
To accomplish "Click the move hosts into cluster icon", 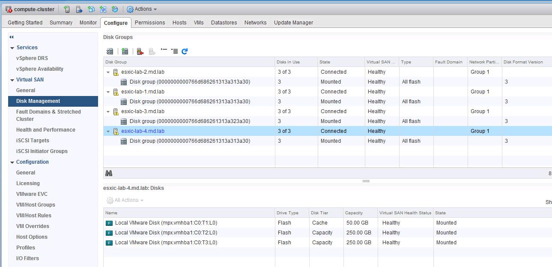I will (79, 9).
